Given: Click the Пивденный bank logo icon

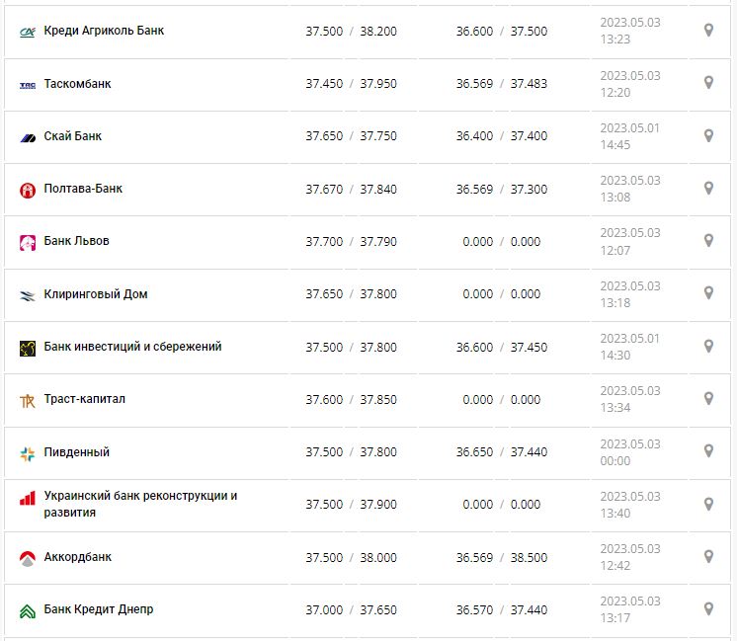Looking at the screenshot, I should click(x=28, y=453).
